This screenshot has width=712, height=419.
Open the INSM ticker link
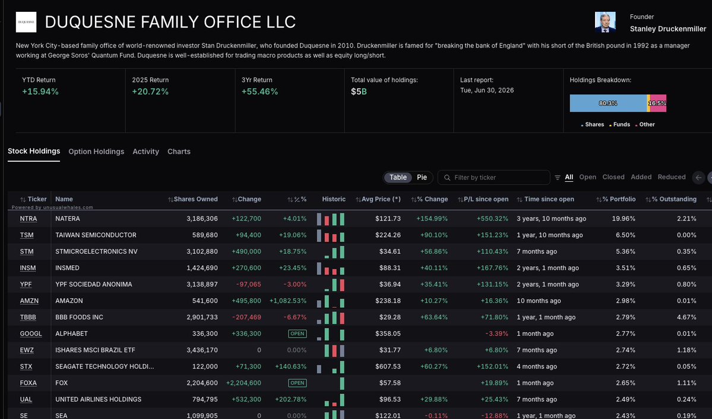coord(28,268)
